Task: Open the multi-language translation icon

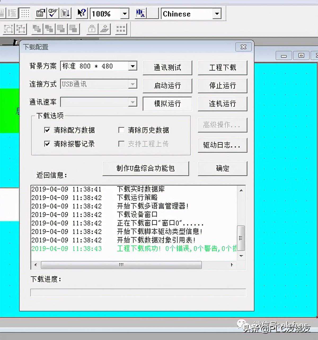Action: 140,13
